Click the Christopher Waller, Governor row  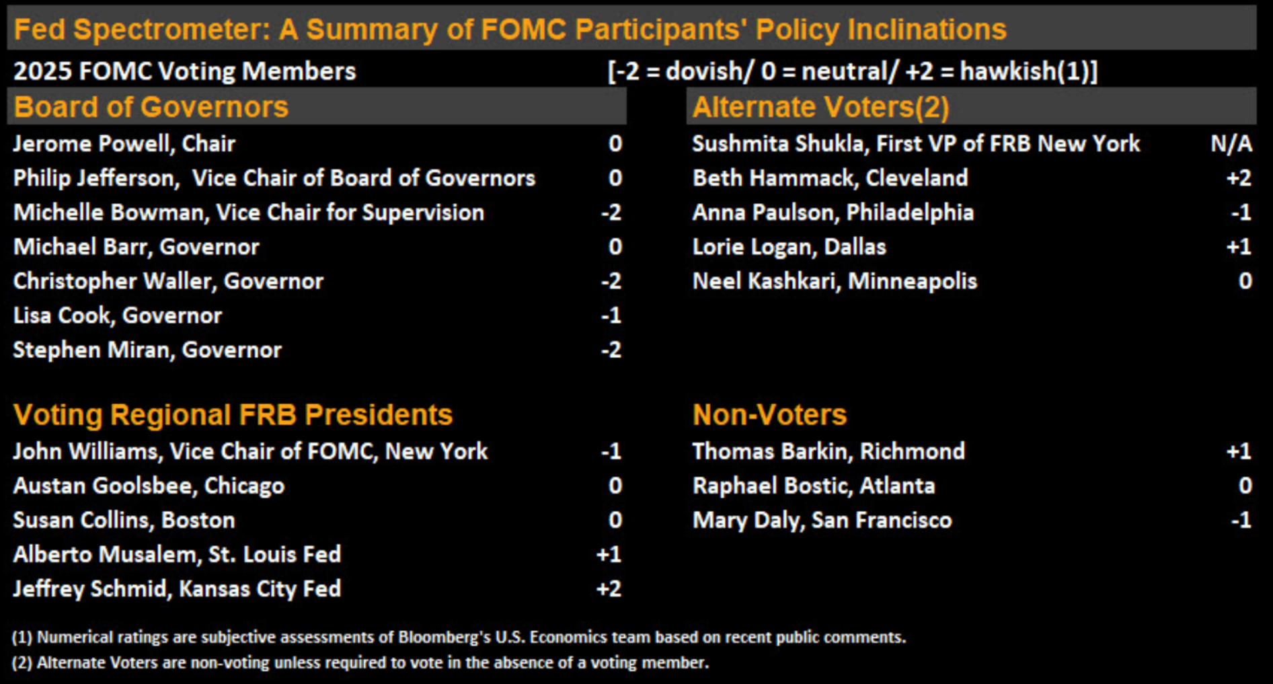coord(168,281)
